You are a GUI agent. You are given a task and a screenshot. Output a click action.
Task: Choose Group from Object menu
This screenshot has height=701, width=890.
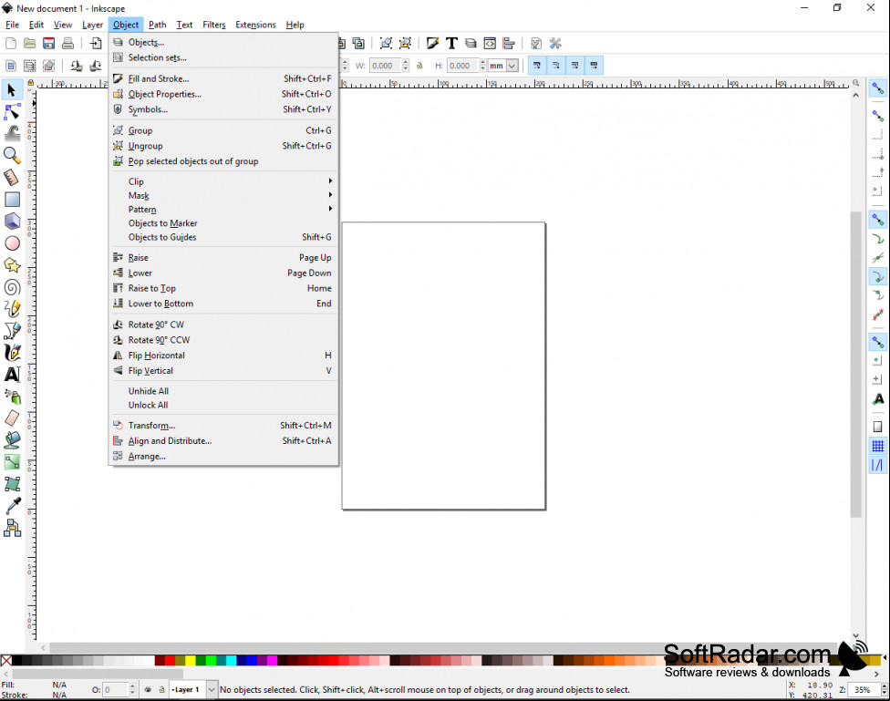pyautogui.click(x=222, y=130)
